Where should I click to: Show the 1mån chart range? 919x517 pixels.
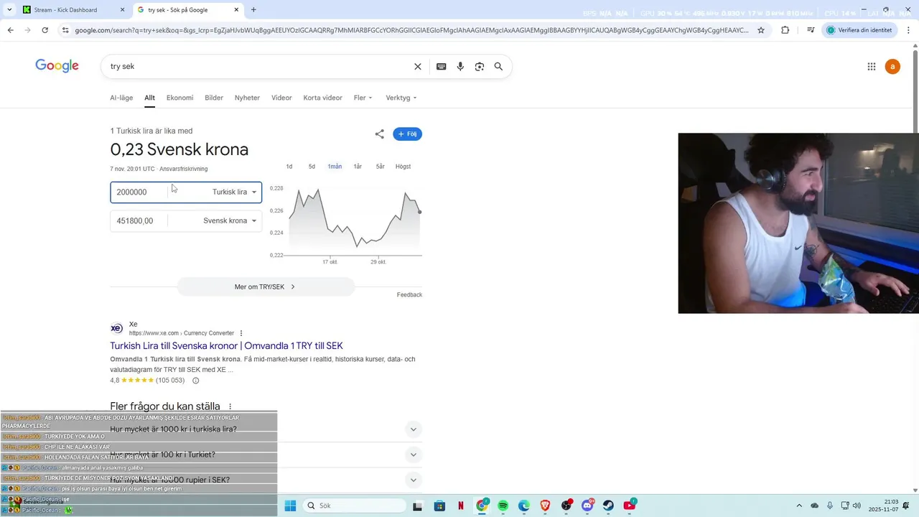pos(335,167)
